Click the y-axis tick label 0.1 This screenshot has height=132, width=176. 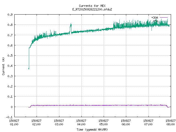coord(10,97)
